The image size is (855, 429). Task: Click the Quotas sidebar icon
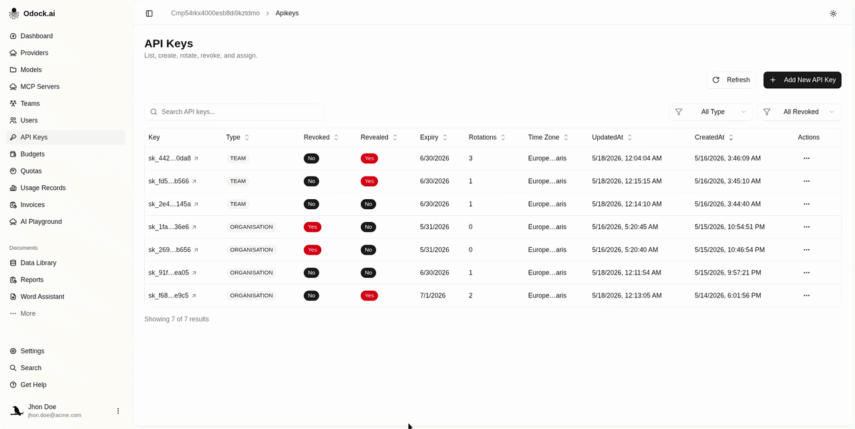[13, 171]
